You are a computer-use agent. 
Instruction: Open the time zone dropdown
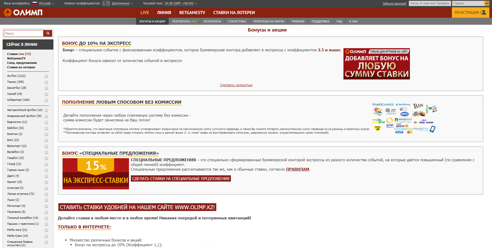181,3
